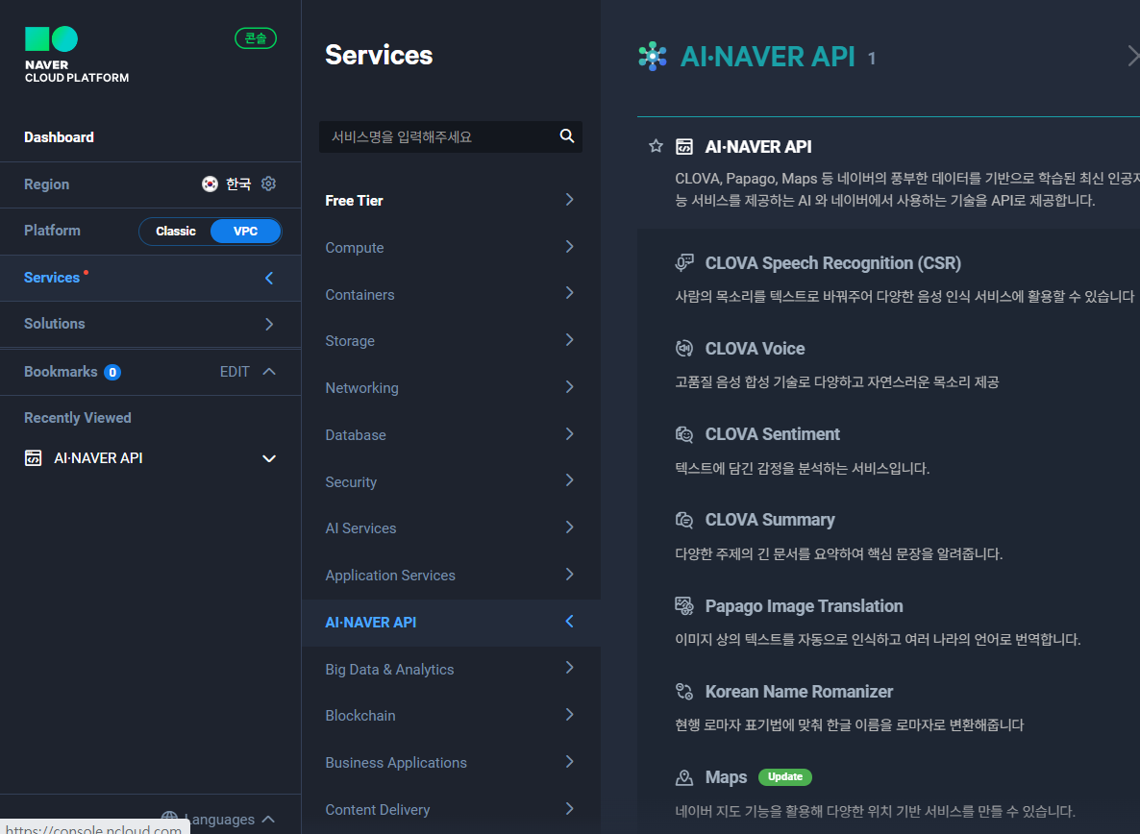
Task: Click the Update badge beside Maps
Action: click(x=784, y=776)
